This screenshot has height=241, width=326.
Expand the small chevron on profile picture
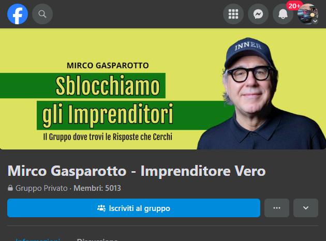point(315,21)
